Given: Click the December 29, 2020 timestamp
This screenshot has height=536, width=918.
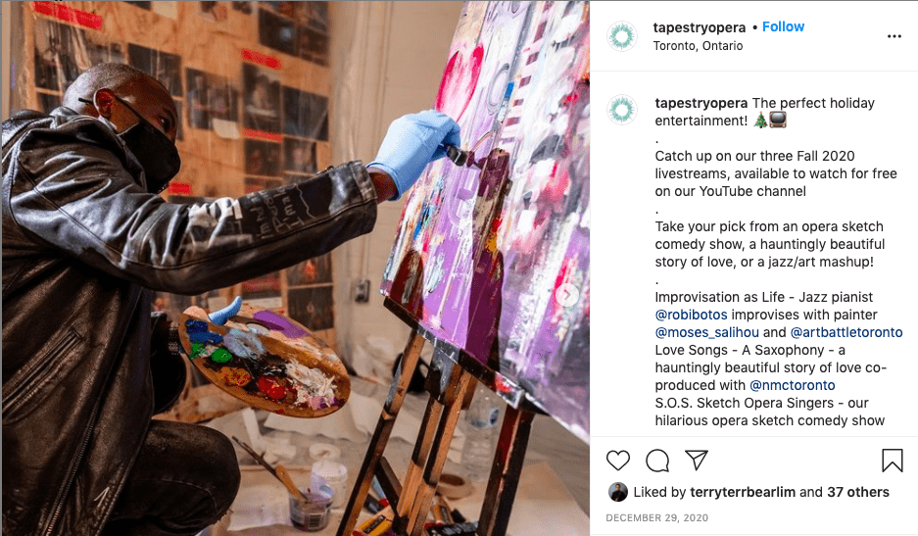Looking at the screenshot, I should 656,517.
